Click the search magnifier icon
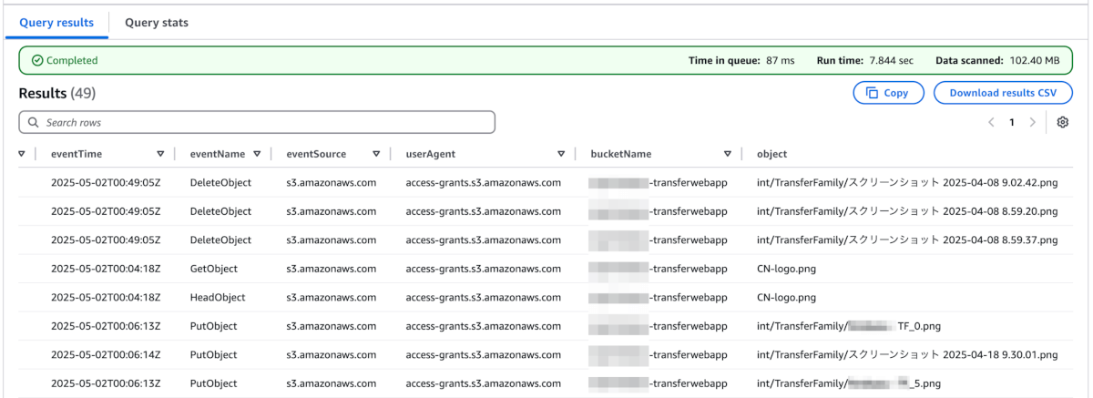Viewport: 1093px width, 398px height. click(34, 122)
